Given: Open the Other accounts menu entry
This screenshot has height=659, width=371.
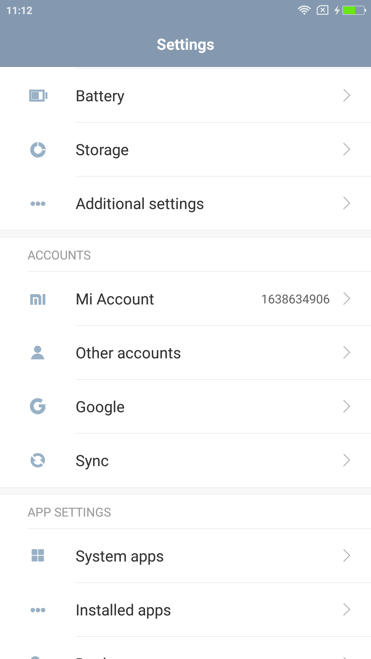Looking at the screenshot, I should click(128, 353).
